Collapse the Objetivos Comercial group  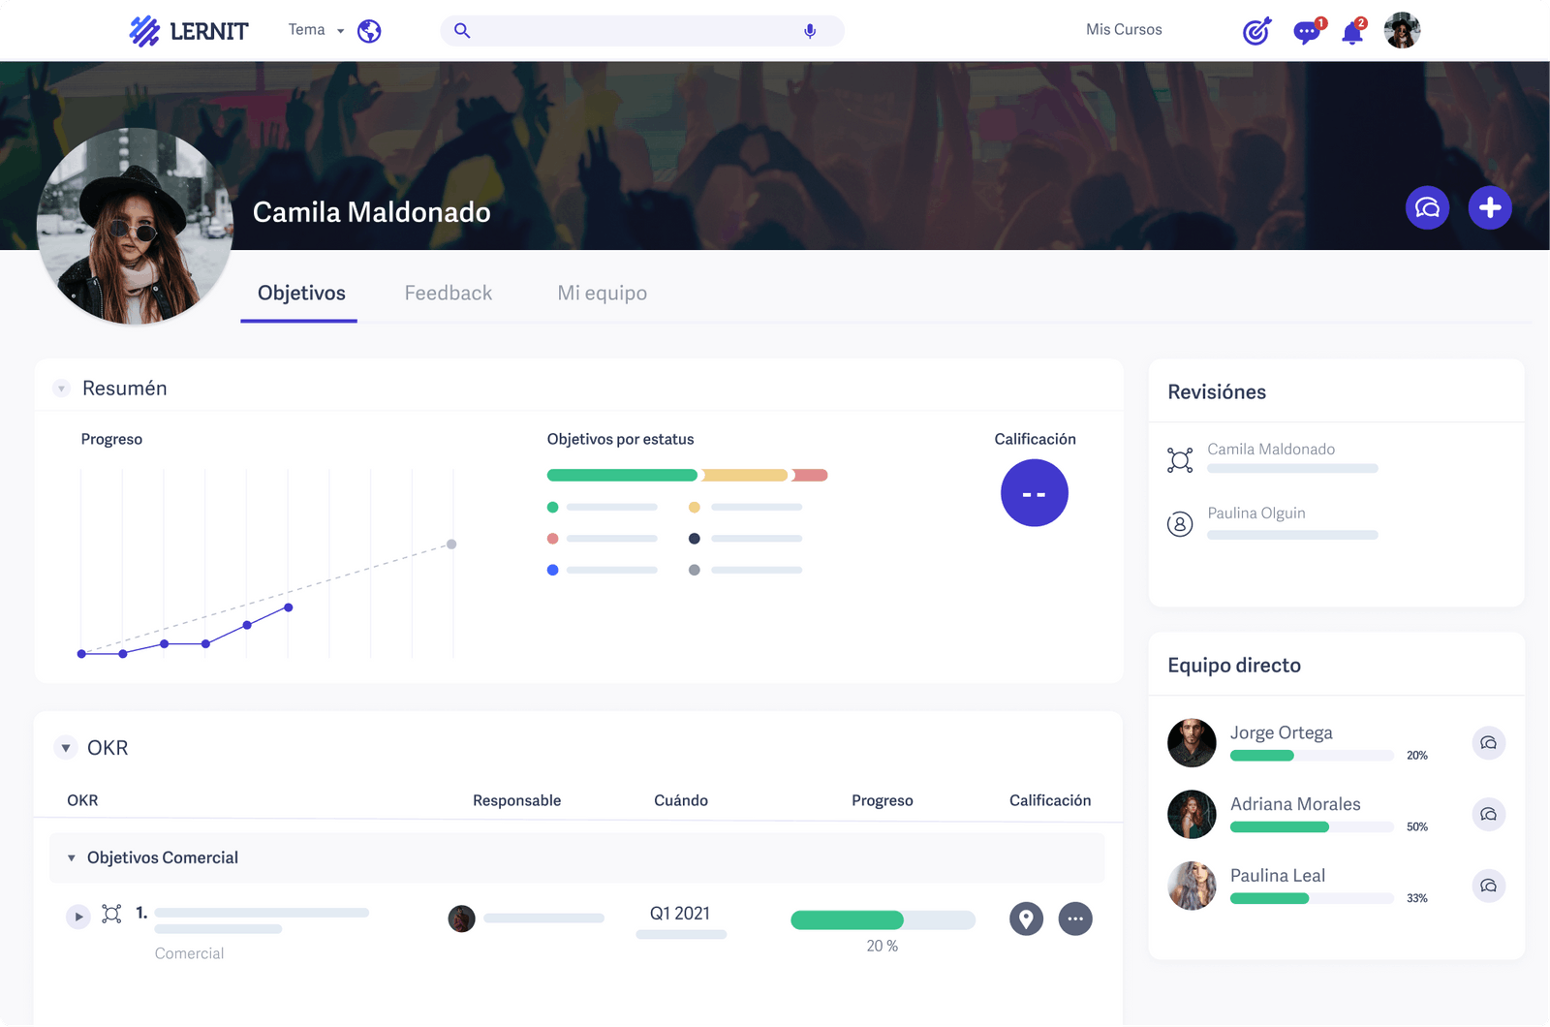point(71,857)
